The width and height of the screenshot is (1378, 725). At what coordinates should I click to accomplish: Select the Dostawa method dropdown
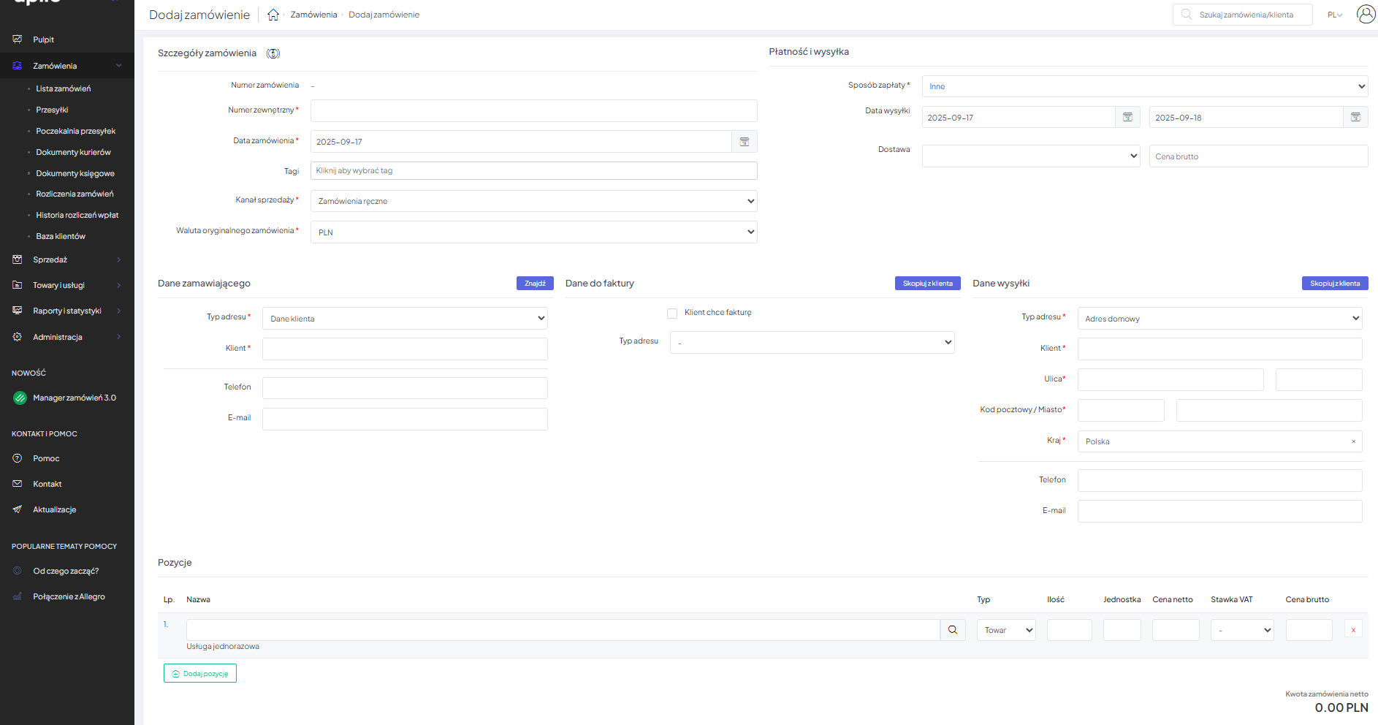[x=1030, y=156]
